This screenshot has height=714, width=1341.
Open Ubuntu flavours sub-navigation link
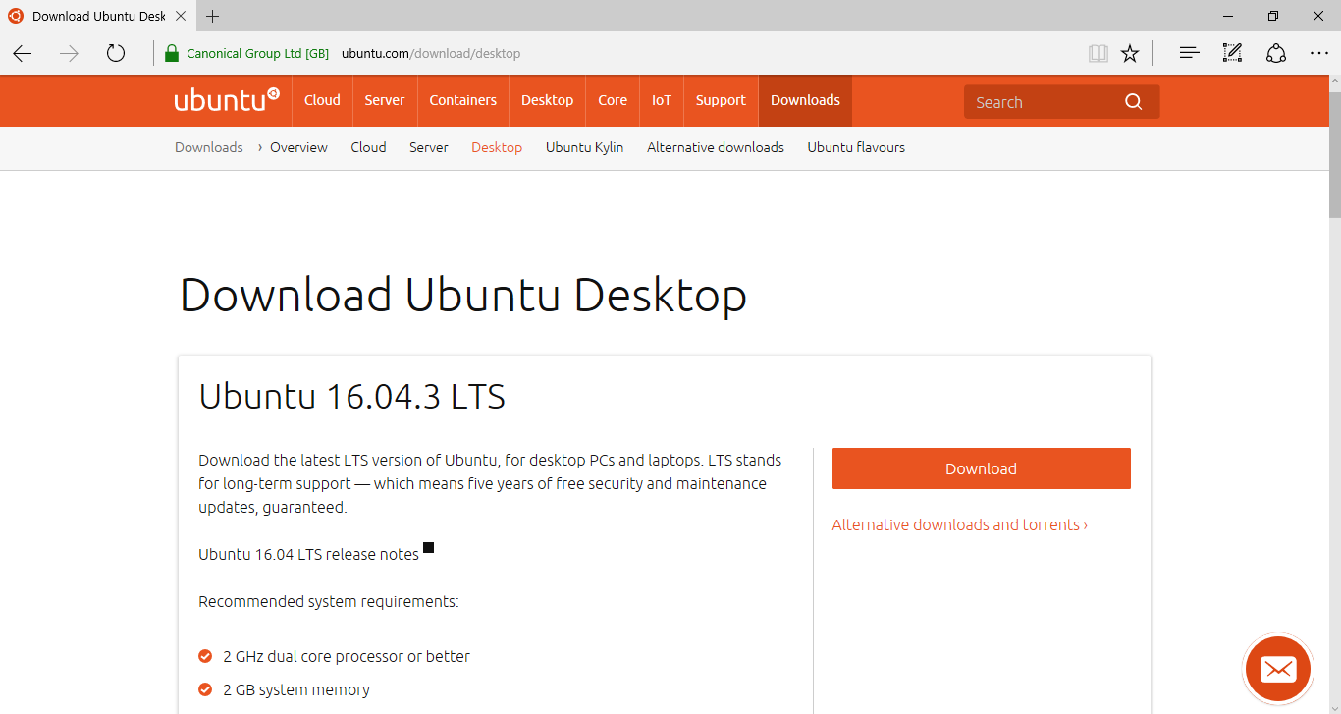coord(856,147)
